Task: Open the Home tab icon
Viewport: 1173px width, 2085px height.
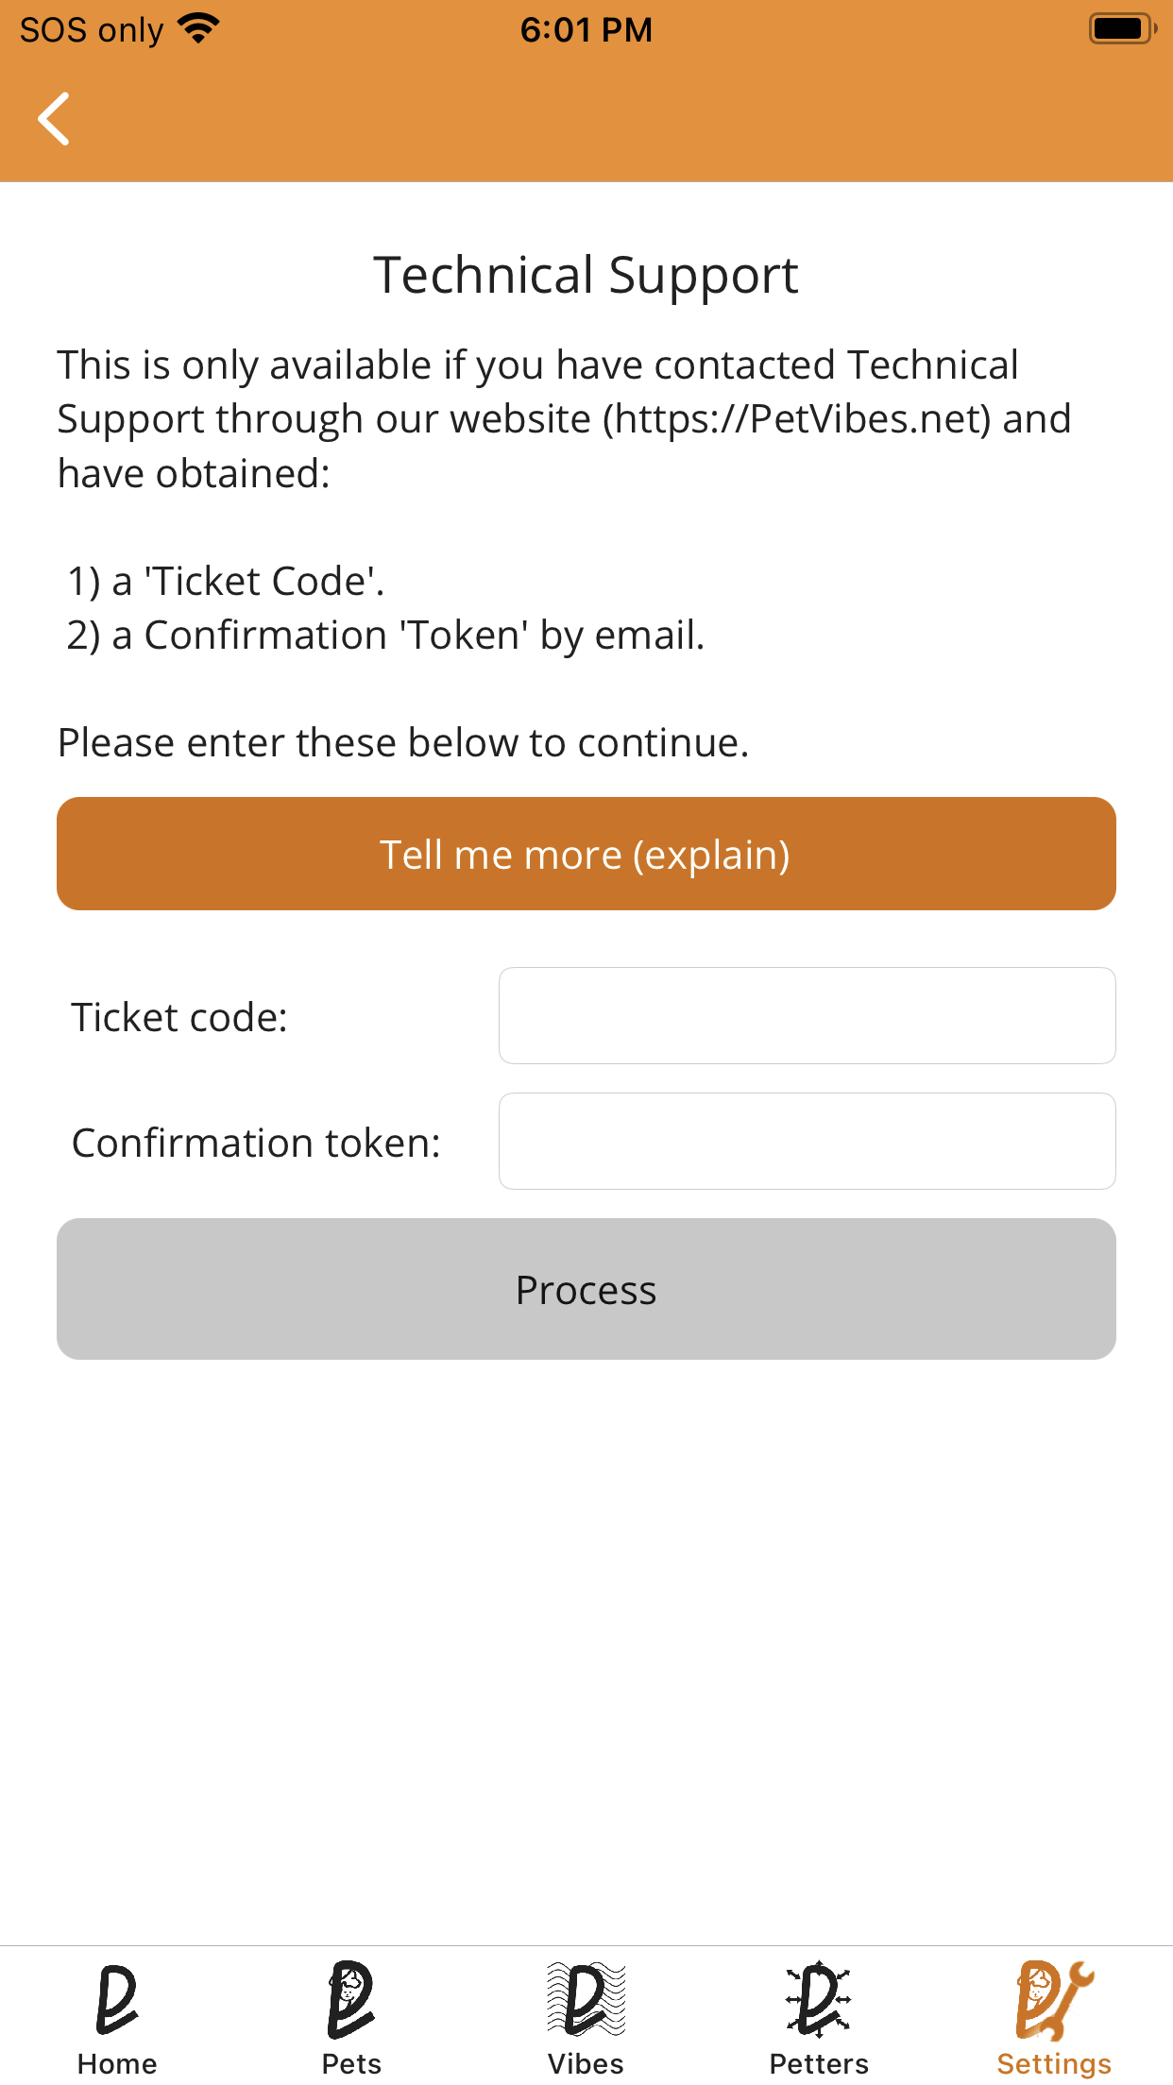Action: pyautogui.click(x=117, y=2000)
